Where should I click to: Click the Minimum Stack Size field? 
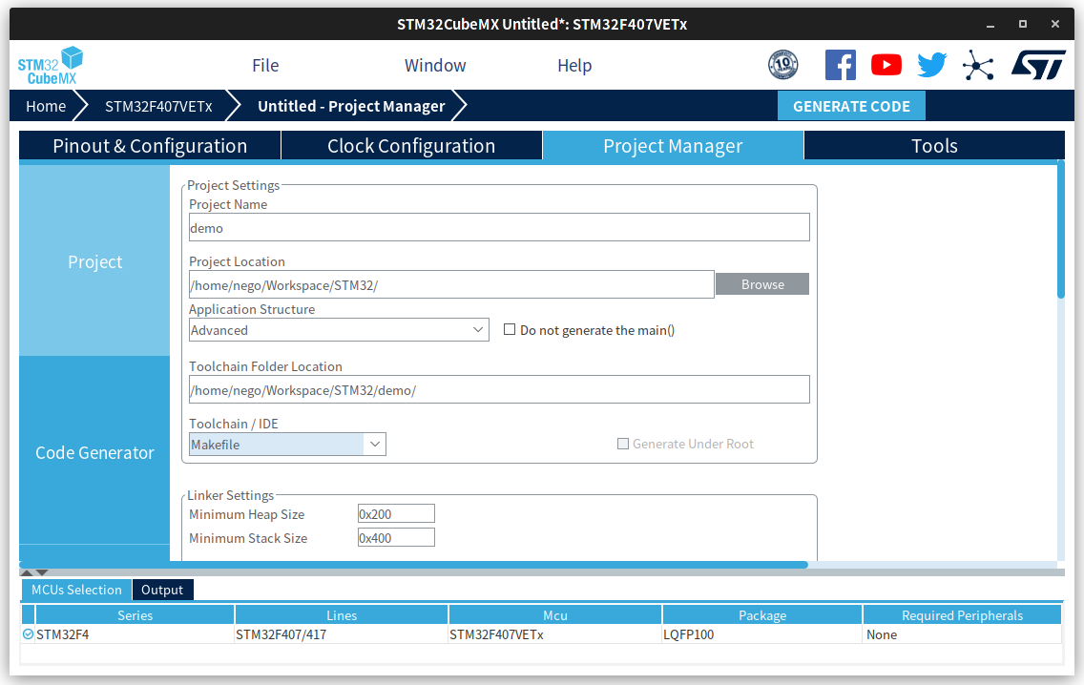click(x=396, y=538)
